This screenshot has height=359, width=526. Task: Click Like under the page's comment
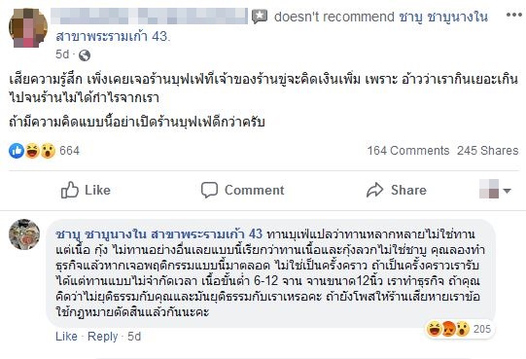pyautogui.click(x=66, y=337)
